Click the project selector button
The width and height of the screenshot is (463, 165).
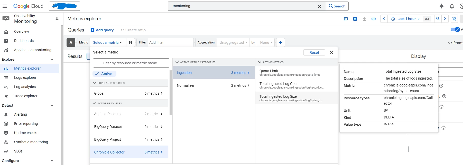[64, 6]
